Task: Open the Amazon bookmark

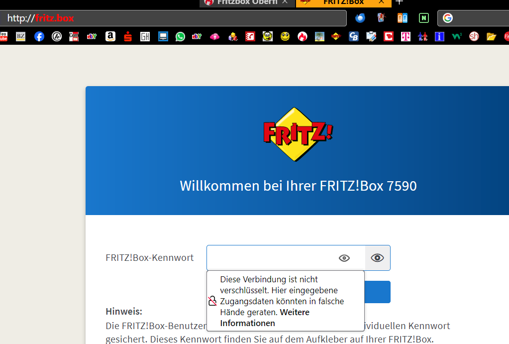Action: click(110, 36)
